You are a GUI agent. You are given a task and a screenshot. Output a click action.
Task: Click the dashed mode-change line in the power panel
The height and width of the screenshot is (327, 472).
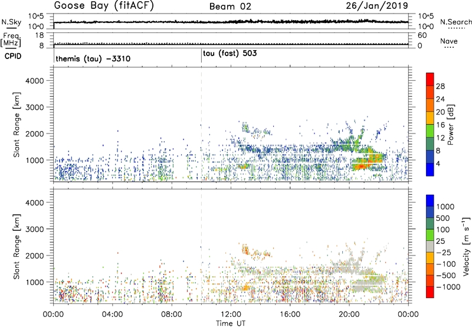tap(201, 124)
